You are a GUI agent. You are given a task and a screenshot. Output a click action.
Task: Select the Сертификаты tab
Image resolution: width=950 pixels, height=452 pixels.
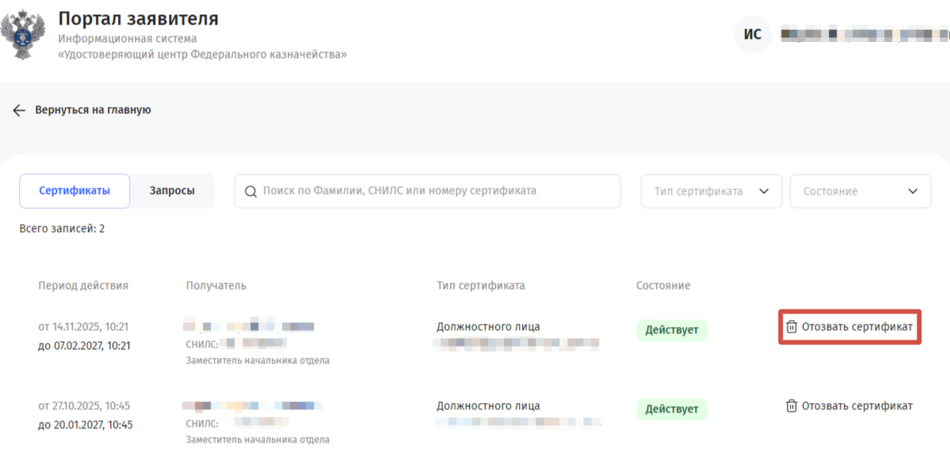point(74,192)
